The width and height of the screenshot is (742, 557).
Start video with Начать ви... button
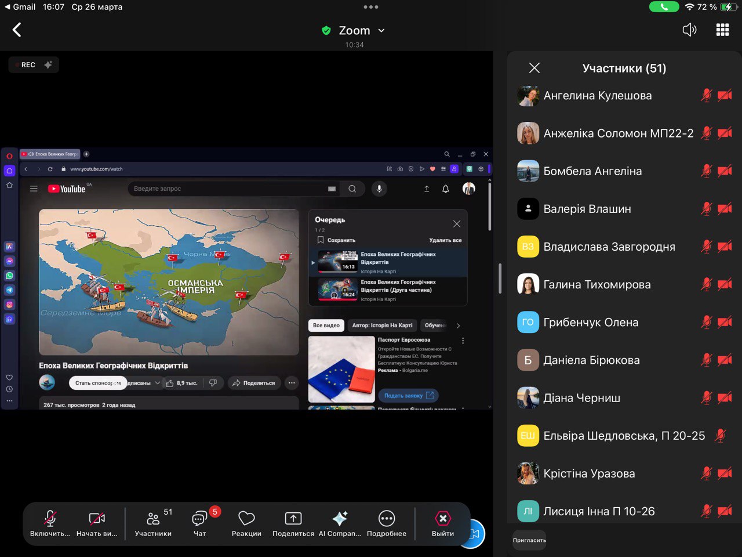97,523
